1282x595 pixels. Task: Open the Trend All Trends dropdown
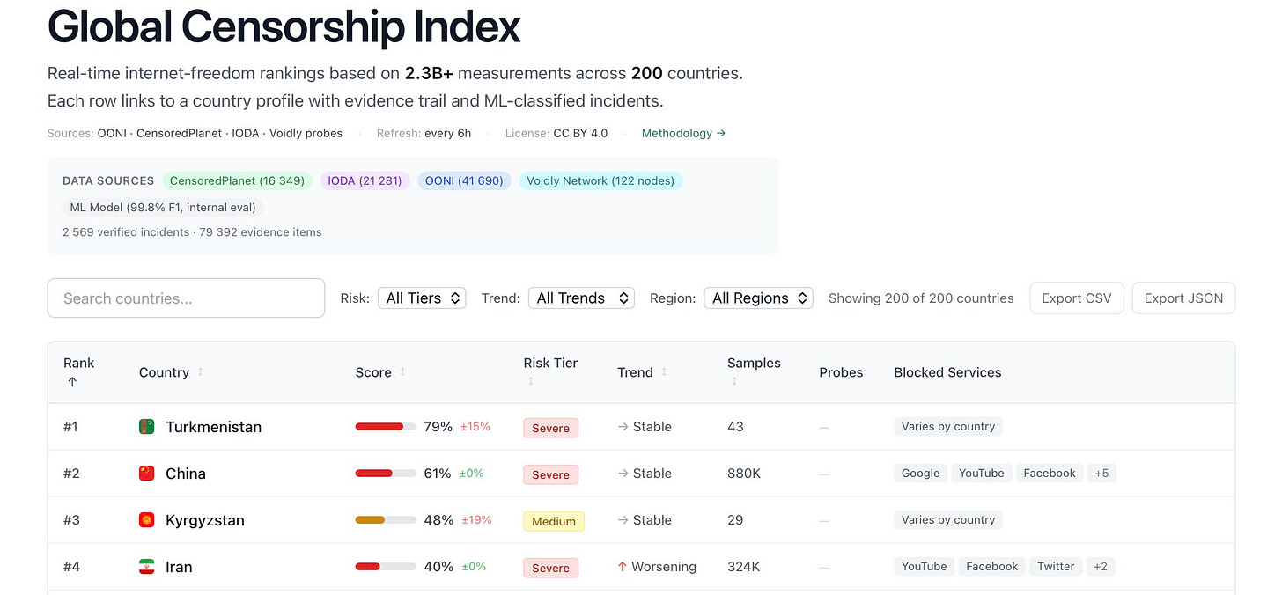[581, 298]
